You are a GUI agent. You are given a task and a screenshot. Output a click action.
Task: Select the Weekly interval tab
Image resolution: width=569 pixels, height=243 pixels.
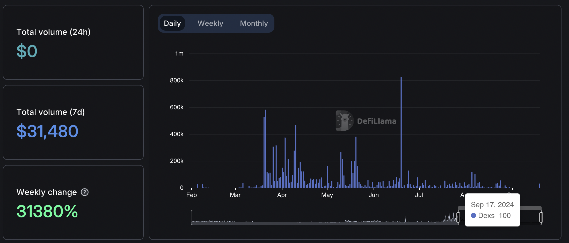click(210, 23)
